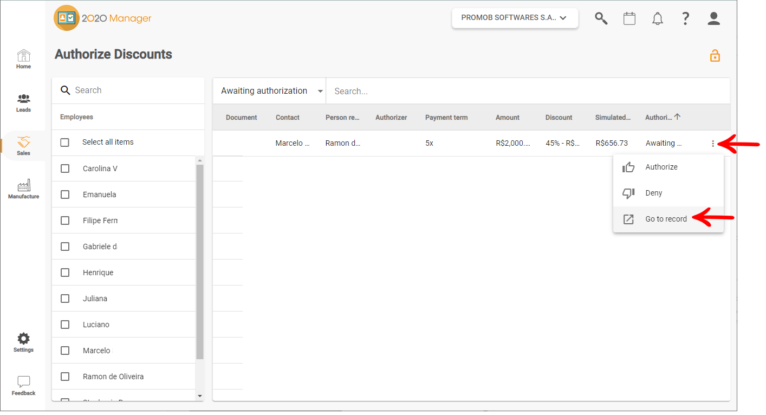The image size is (766, 415).
Task: Open the Feedback chat icon
Action: click(x=23, y=381)
